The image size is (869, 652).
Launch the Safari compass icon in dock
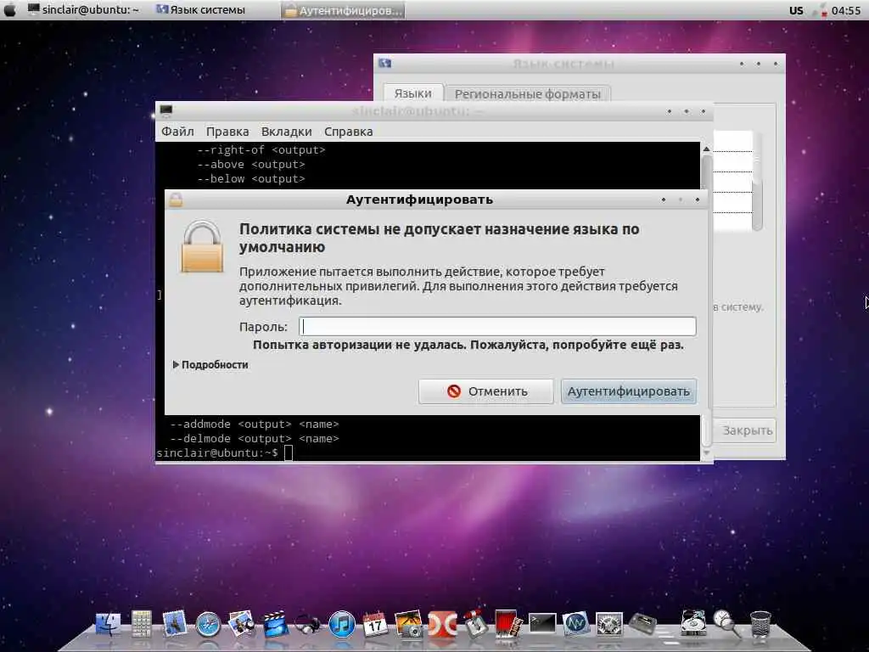pos(209,626)
